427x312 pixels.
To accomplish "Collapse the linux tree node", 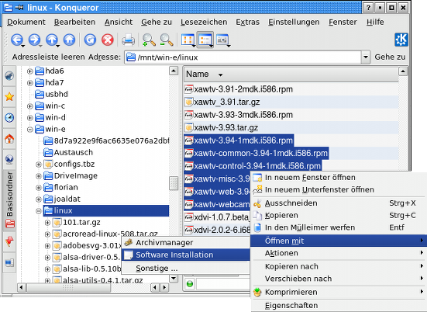I will tap(39, 211).
